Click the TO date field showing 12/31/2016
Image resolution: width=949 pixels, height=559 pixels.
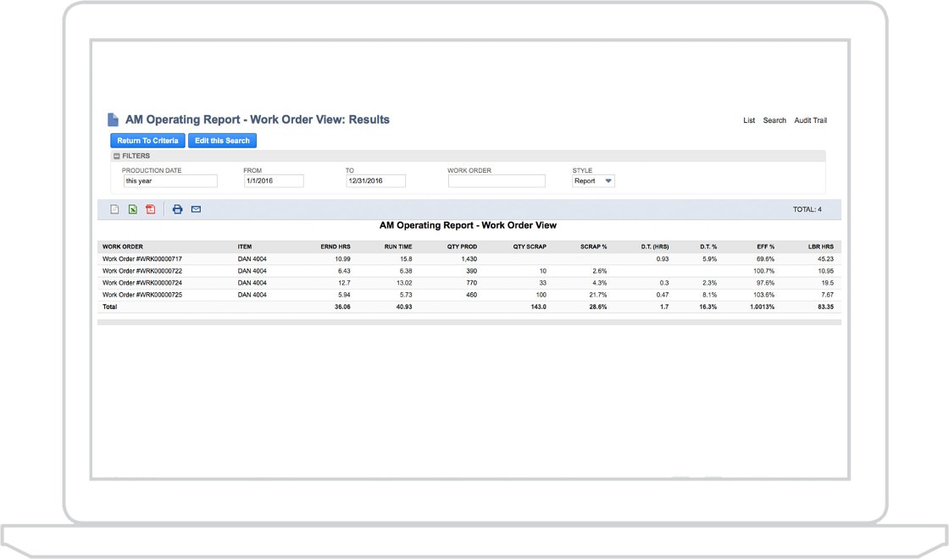tap(371, 180)
